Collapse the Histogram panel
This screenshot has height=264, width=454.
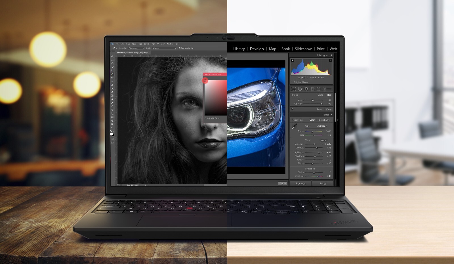click(x=332, y=55)
